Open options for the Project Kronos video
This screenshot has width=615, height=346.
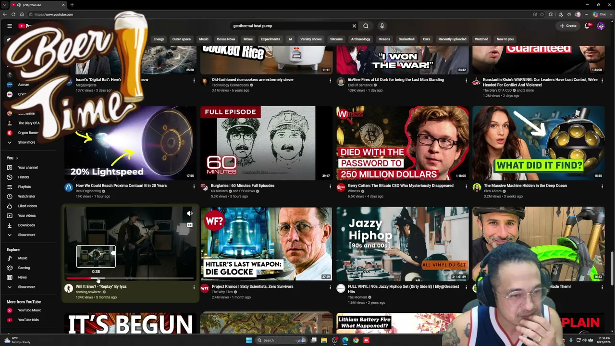coord(330,287)
